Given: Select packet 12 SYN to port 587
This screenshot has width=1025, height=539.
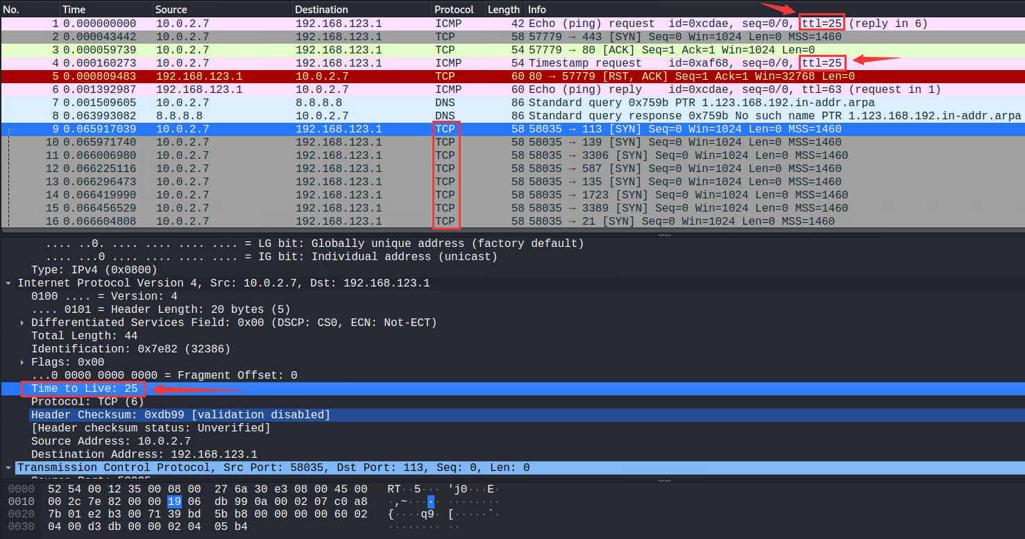Looking at the screenshot, I should (512, 169).
